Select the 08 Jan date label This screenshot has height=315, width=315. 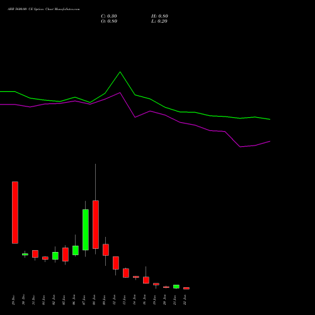click(94, 300)
